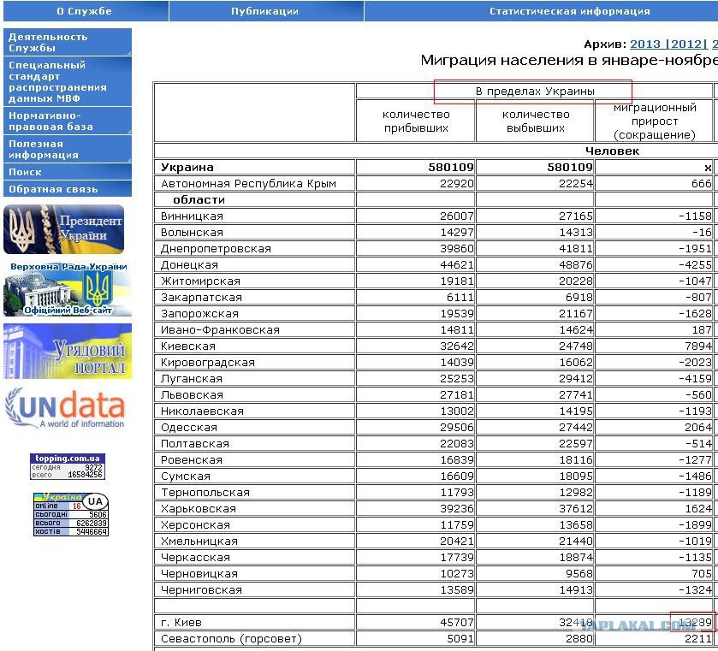Click the г. Киев migration growth cell

click(654, 622)
